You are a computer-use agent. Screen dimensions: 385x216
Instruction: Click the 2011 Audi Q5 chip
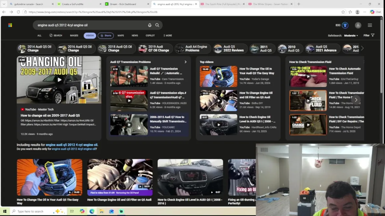point(262,49)
